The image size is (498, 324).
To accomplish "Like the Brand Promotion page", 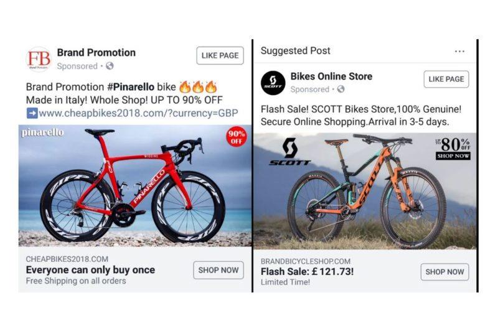I will (x=220, y=55).
